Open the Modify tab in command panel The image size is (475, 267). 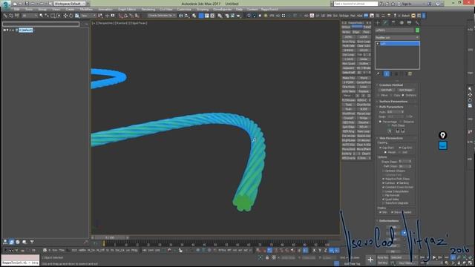386,23
